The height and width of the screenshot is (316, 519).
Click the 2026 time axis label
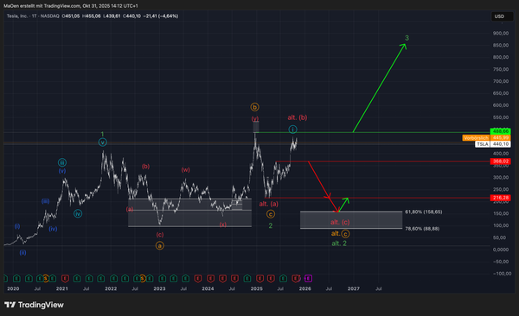(x=304, y=288)
